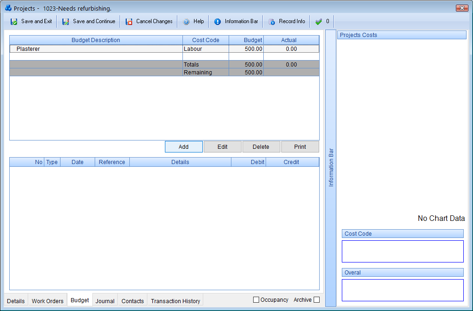
Task: Click the Remaining amount 500.00
Action: (x=254, y=73)
